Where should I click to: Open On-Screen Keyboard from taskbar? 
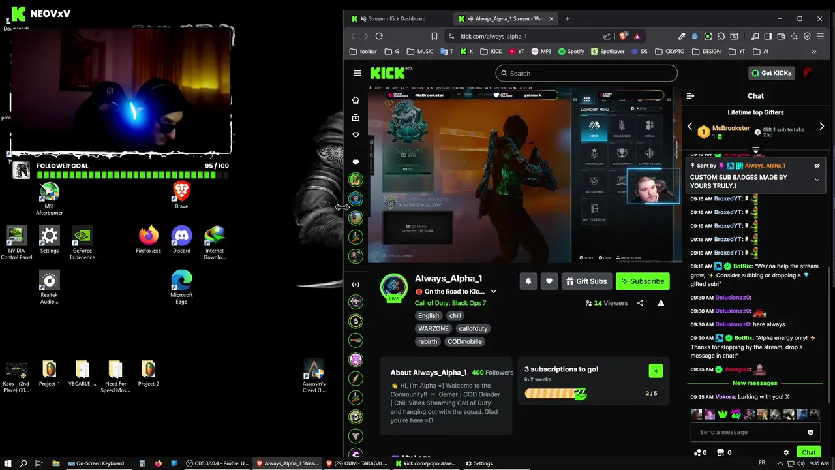pyautogui.click(x=96, y=463)
